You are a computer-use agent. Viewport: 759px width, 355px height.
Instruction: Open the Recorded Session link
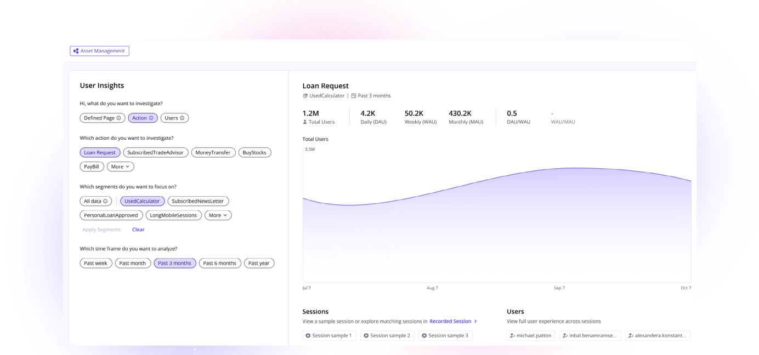tap(450, 321)
